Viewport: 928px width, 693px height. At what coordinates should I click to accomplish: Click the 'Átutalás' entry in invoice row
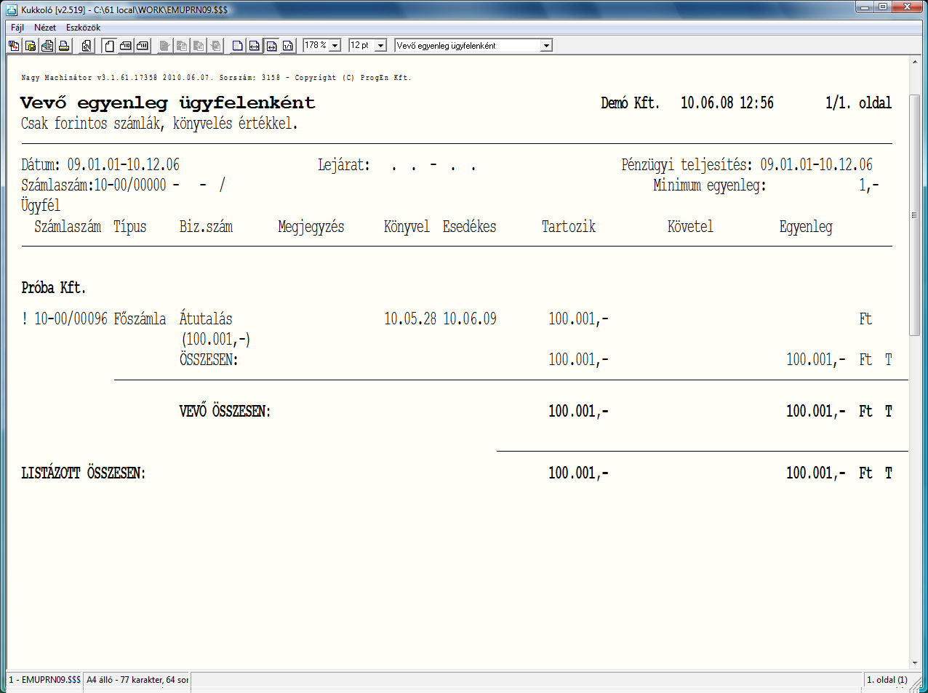pyautogui.click(x=206, y=319)
